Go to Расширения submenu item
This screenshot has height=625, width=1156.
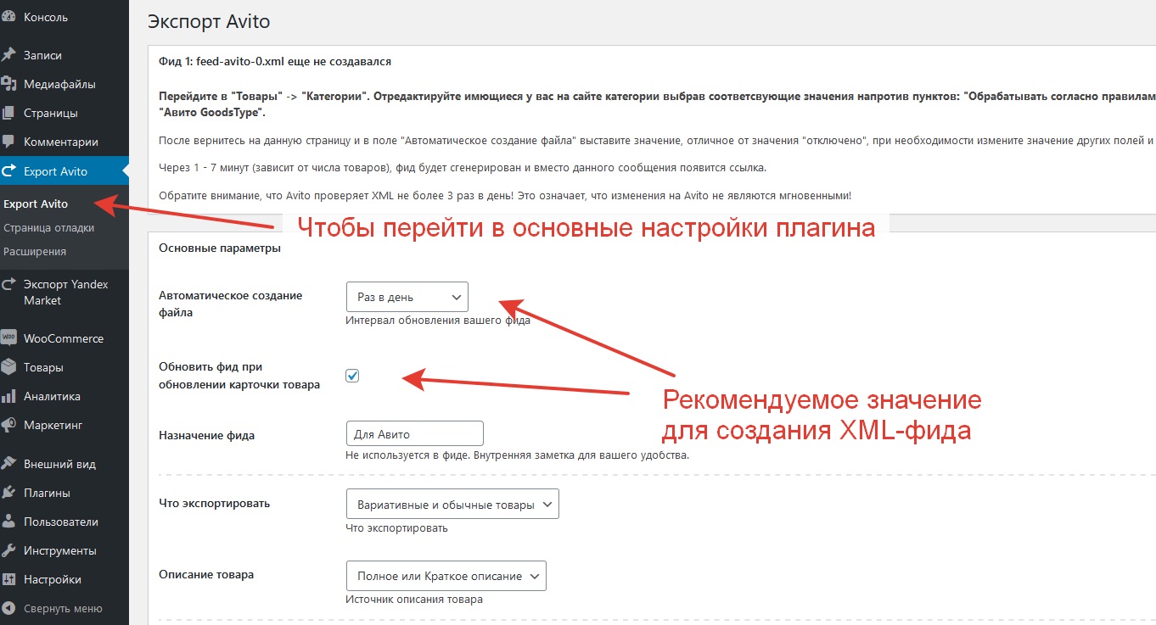point(35,251)
